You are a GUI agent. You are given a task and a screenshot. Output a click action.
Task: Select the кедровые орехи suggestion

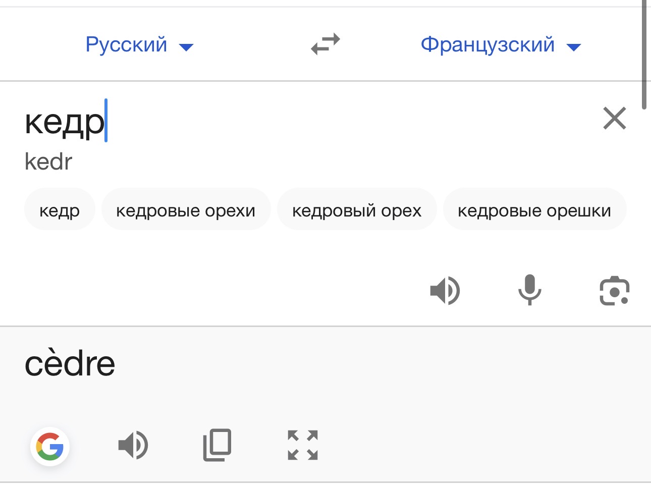click(x=186, y=209)
